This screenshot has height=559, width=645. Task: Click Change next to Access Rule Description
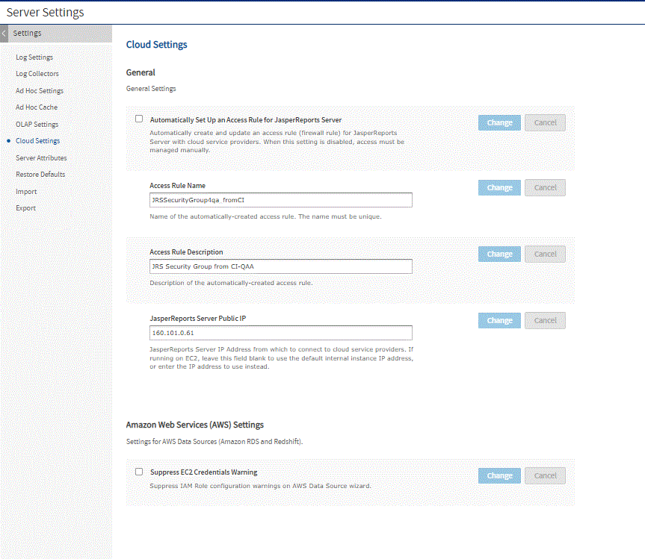pos(499,254)
